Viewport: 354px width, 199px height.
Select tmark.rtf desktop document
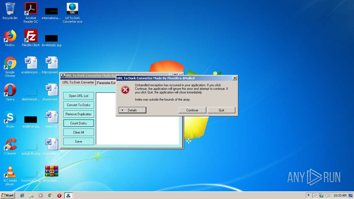(x=51, y=119)
